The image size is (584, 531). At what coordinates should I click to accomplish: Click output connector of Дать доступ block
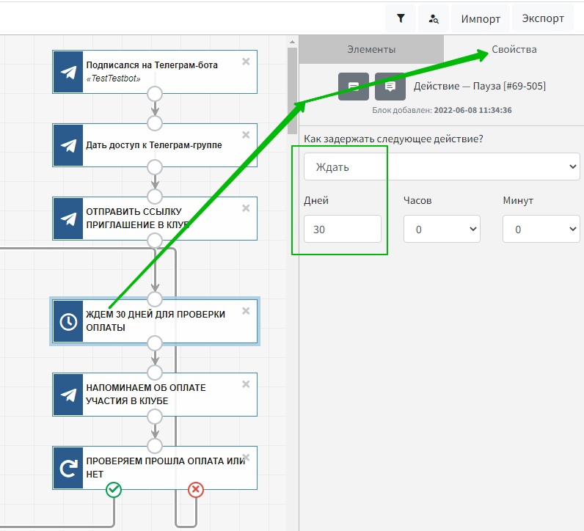[x=155, y=167]
